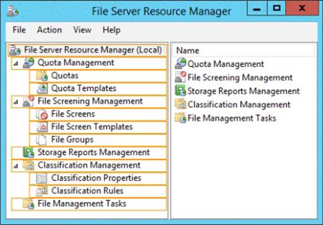The height and width of the screenshot is (225, 323).
Task: Click the File Screen Templates icon
Action: [42, 127]
